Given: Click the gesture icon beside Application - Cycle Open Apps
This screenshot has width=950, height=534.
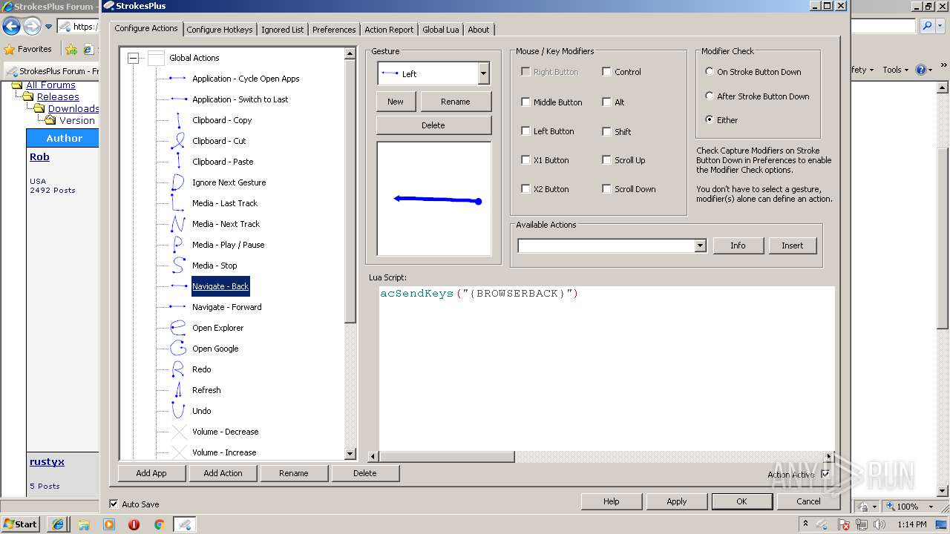Looking at the screenshot, I should pos(178,78).
